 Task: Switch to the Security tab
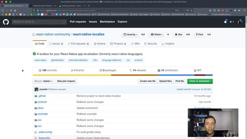point(151,44)
